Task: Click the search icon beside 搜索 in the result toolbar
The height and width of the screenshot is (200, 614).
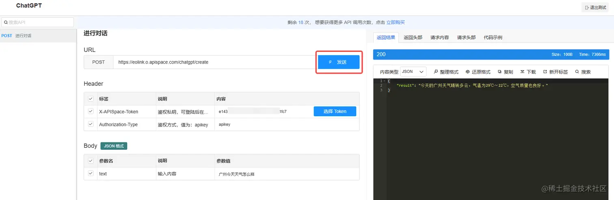Action: [x=577, y=72]
